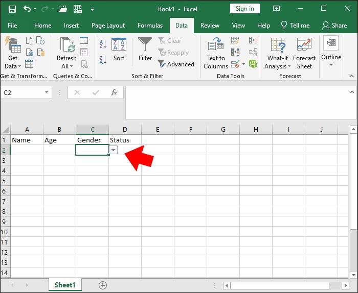The image size is (358, 293).
Task: Click Ribbon Display Options button
Action: pos(276,9)
